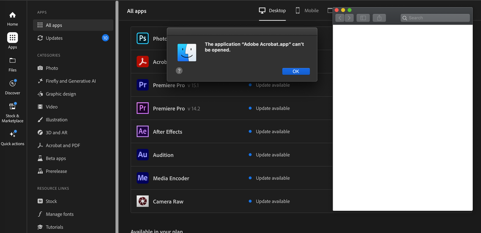Click the After Effects name text
This screenshot has height=233, width=481.
tap(168, 132)
